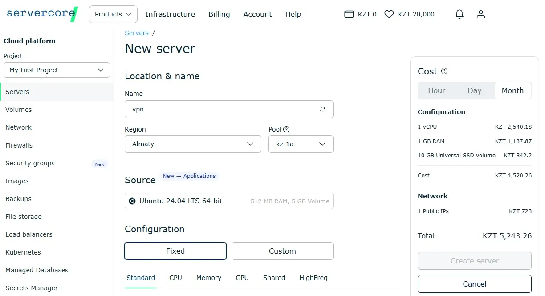Show Cost help question mark icon
The height and width of the screenshot is (296, 545).
(444, 71)
